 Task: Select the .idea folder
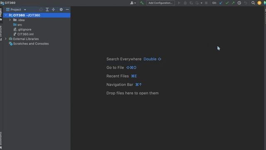[x=37, y=20]
